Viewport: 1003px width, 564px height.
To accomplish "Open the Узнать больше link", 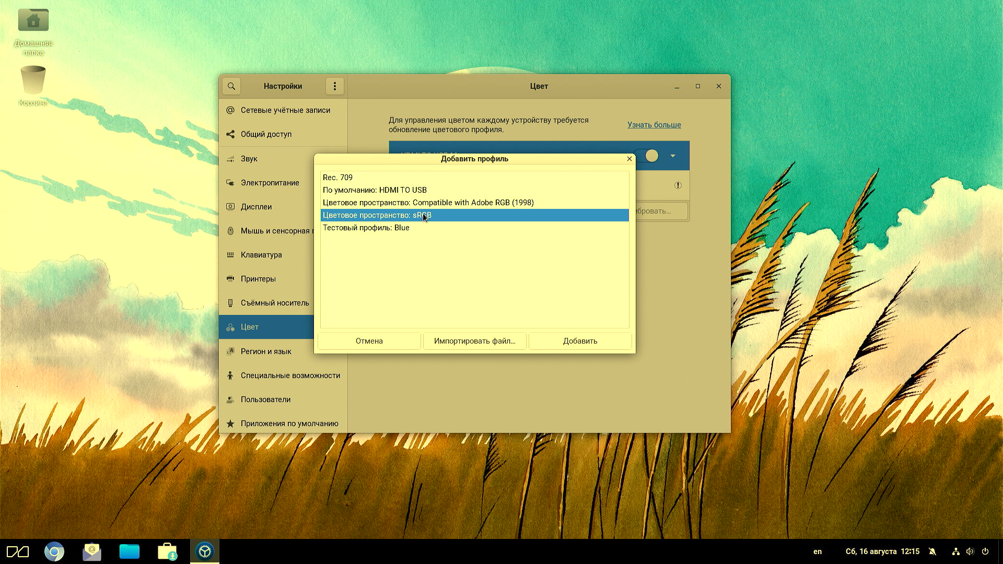I will (654, 125).
